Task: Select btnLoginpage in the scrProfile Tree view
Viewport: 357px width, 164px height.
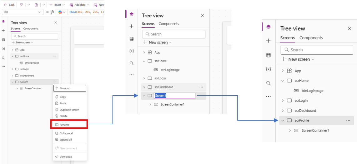Action: coord(312,91)
